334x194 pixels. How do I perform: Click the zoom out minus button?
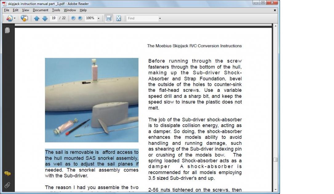(x=73, y=18)
